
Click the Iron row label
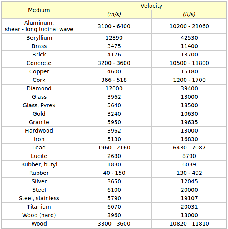39,139
